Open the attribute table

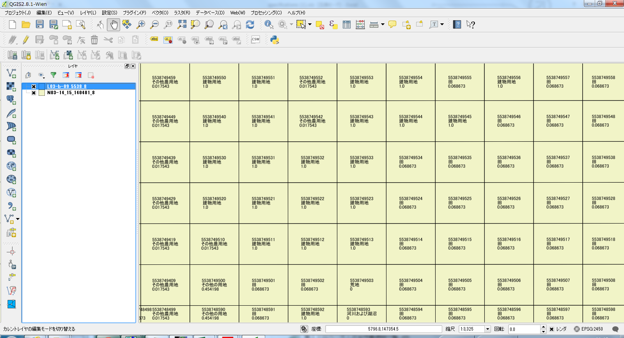pyautogui.click(x=346, y=25)
